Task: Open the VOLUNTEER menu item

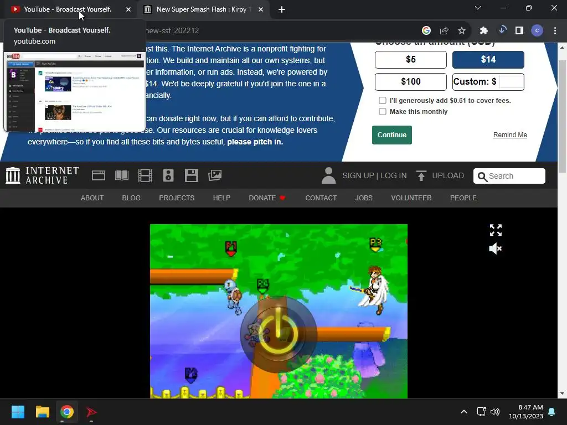Action: [x=411, y=198]
